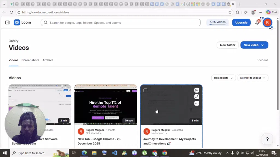The height and width of the screenshot is (157, 280).
Task: Toggle the Loom sidebar panel icon
Action: (7, 22)
